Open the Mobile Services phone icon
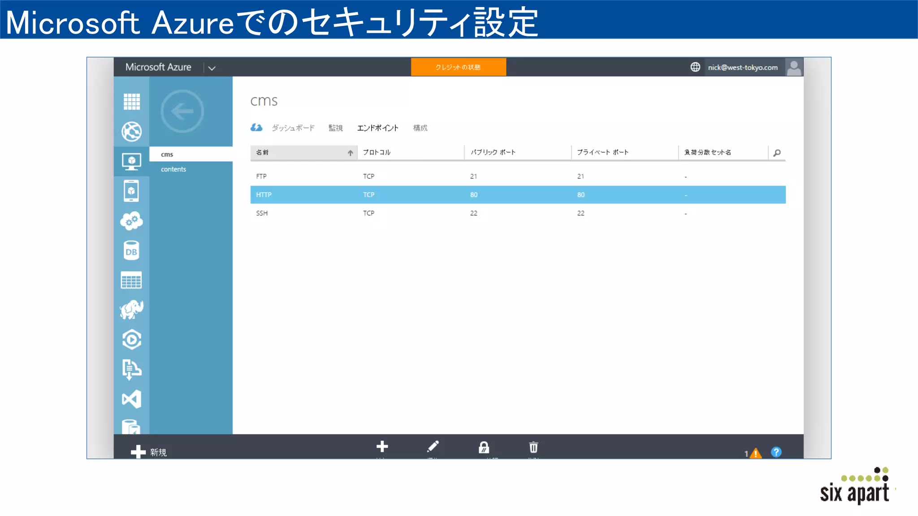The image size is (918, 516). 131,191
